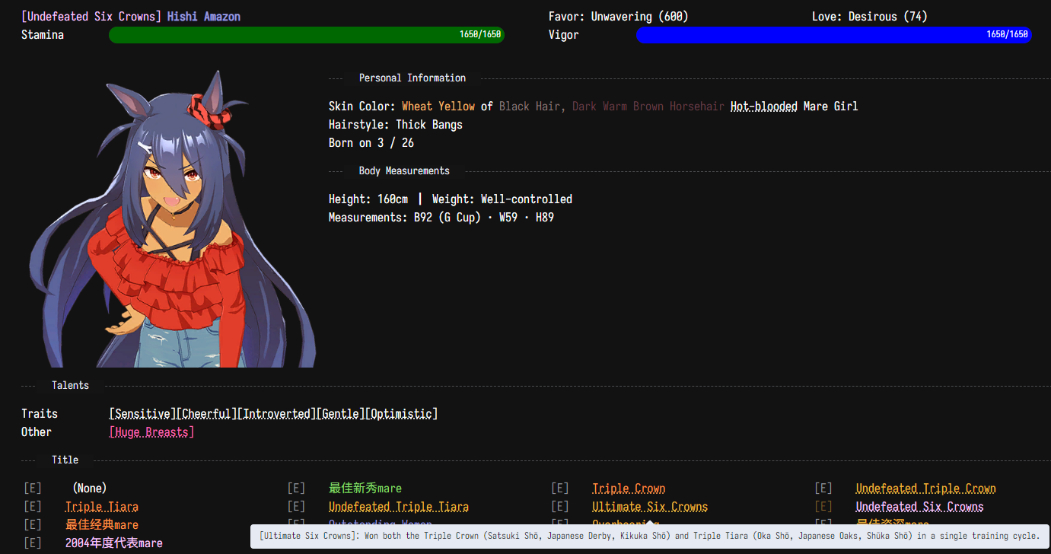
Task: Open the [Introverted] trait details
Action: click(x=277, y=414)
